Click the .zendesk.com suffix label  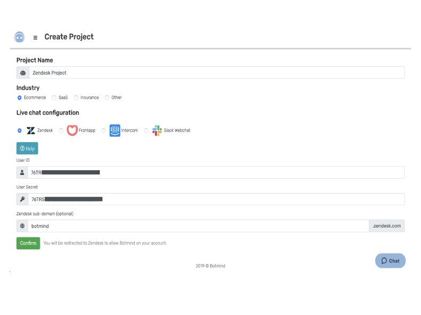[x=386, y=226]
